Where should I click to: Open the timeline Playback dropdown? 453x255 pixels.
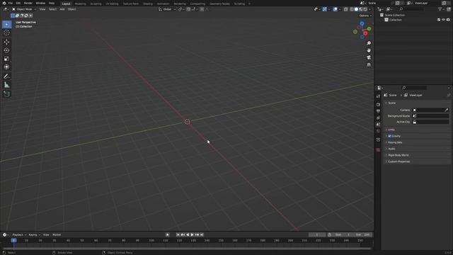19,234
